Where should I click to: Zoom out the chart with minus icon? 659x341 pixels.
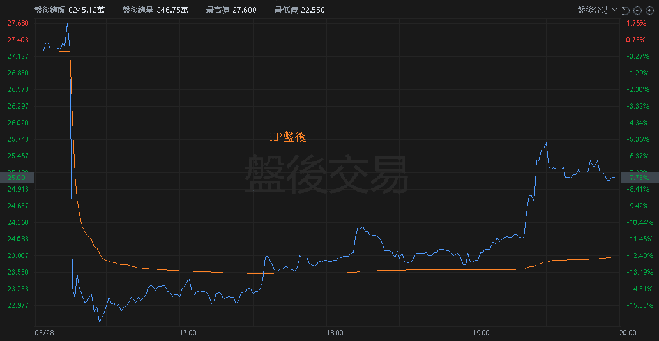coord(637,10)
